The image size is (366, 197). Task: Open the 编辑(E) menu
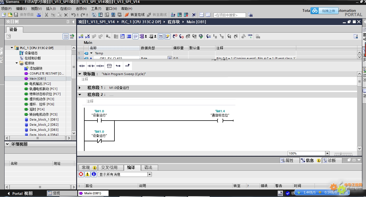click(21, 9)
